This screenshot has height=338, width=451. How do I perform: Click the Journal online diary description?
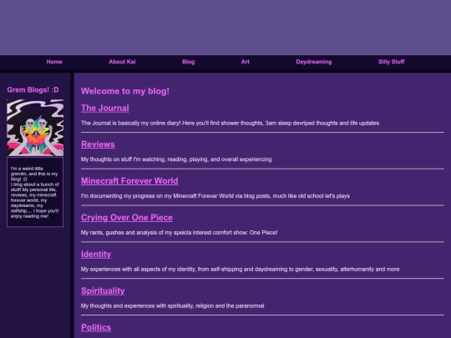click(x=230, y=123)
